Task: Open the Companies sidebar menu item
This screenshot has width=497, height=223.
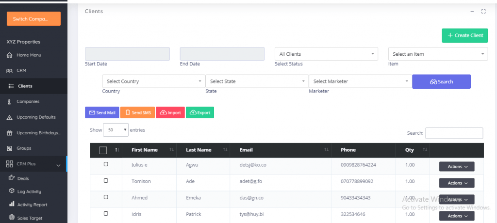Action: click(28, 102)
